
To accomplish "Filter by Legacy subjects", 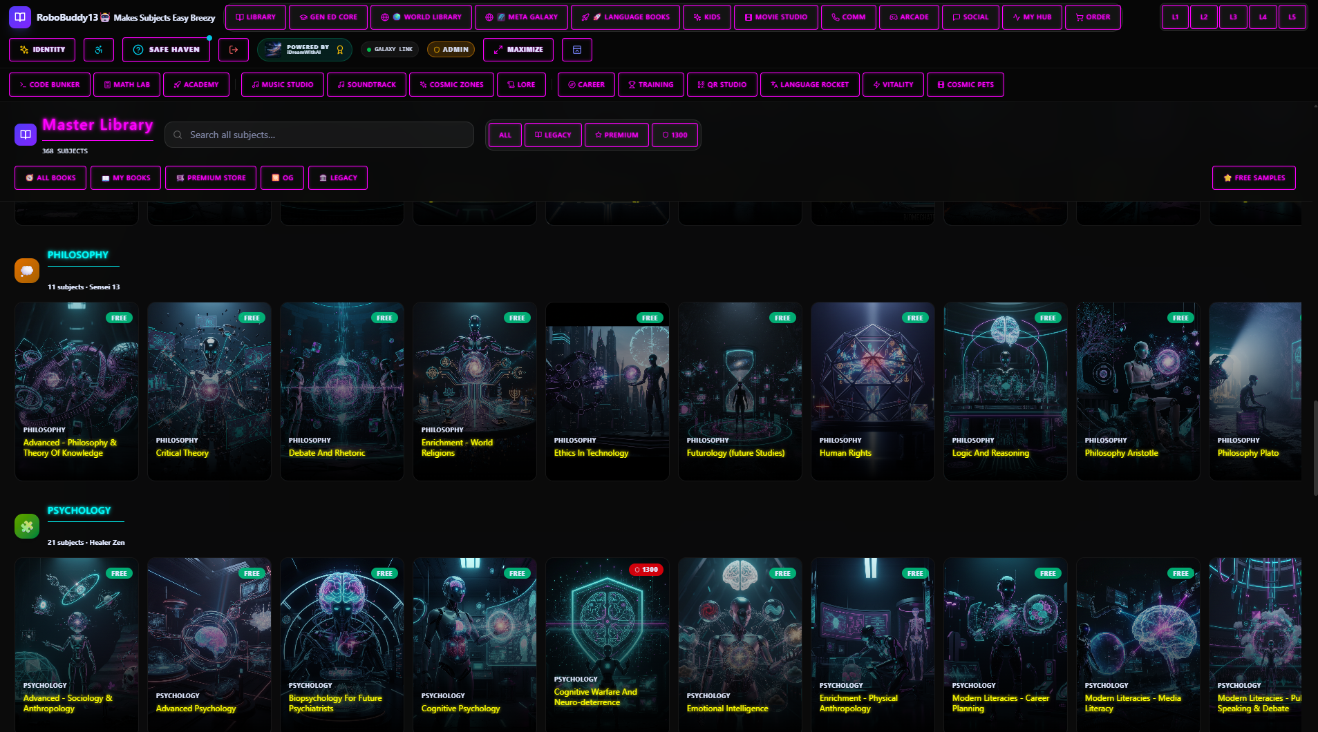I will coord(553,135).
